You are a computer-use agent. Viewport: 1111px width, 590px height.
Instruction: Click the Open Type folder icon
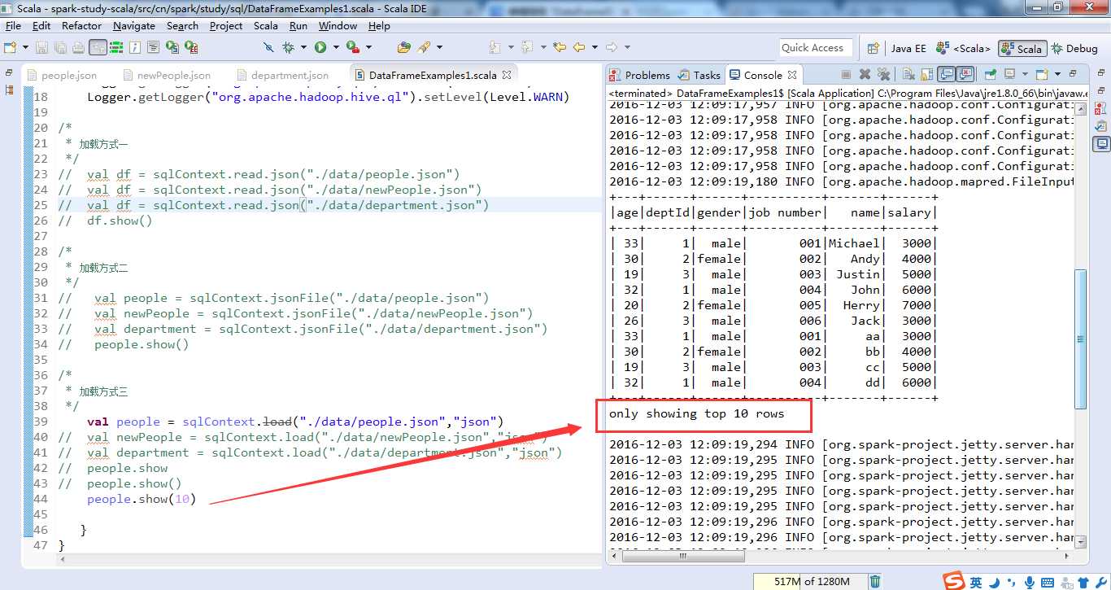(404, 47)
